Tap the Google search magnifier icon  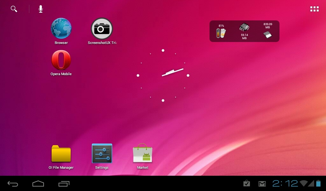pyautogui.click(x=14, y=9)
